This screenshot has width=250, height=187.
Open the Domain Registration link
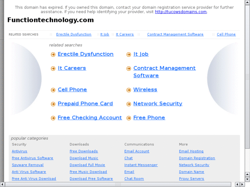tap(197, 158)
